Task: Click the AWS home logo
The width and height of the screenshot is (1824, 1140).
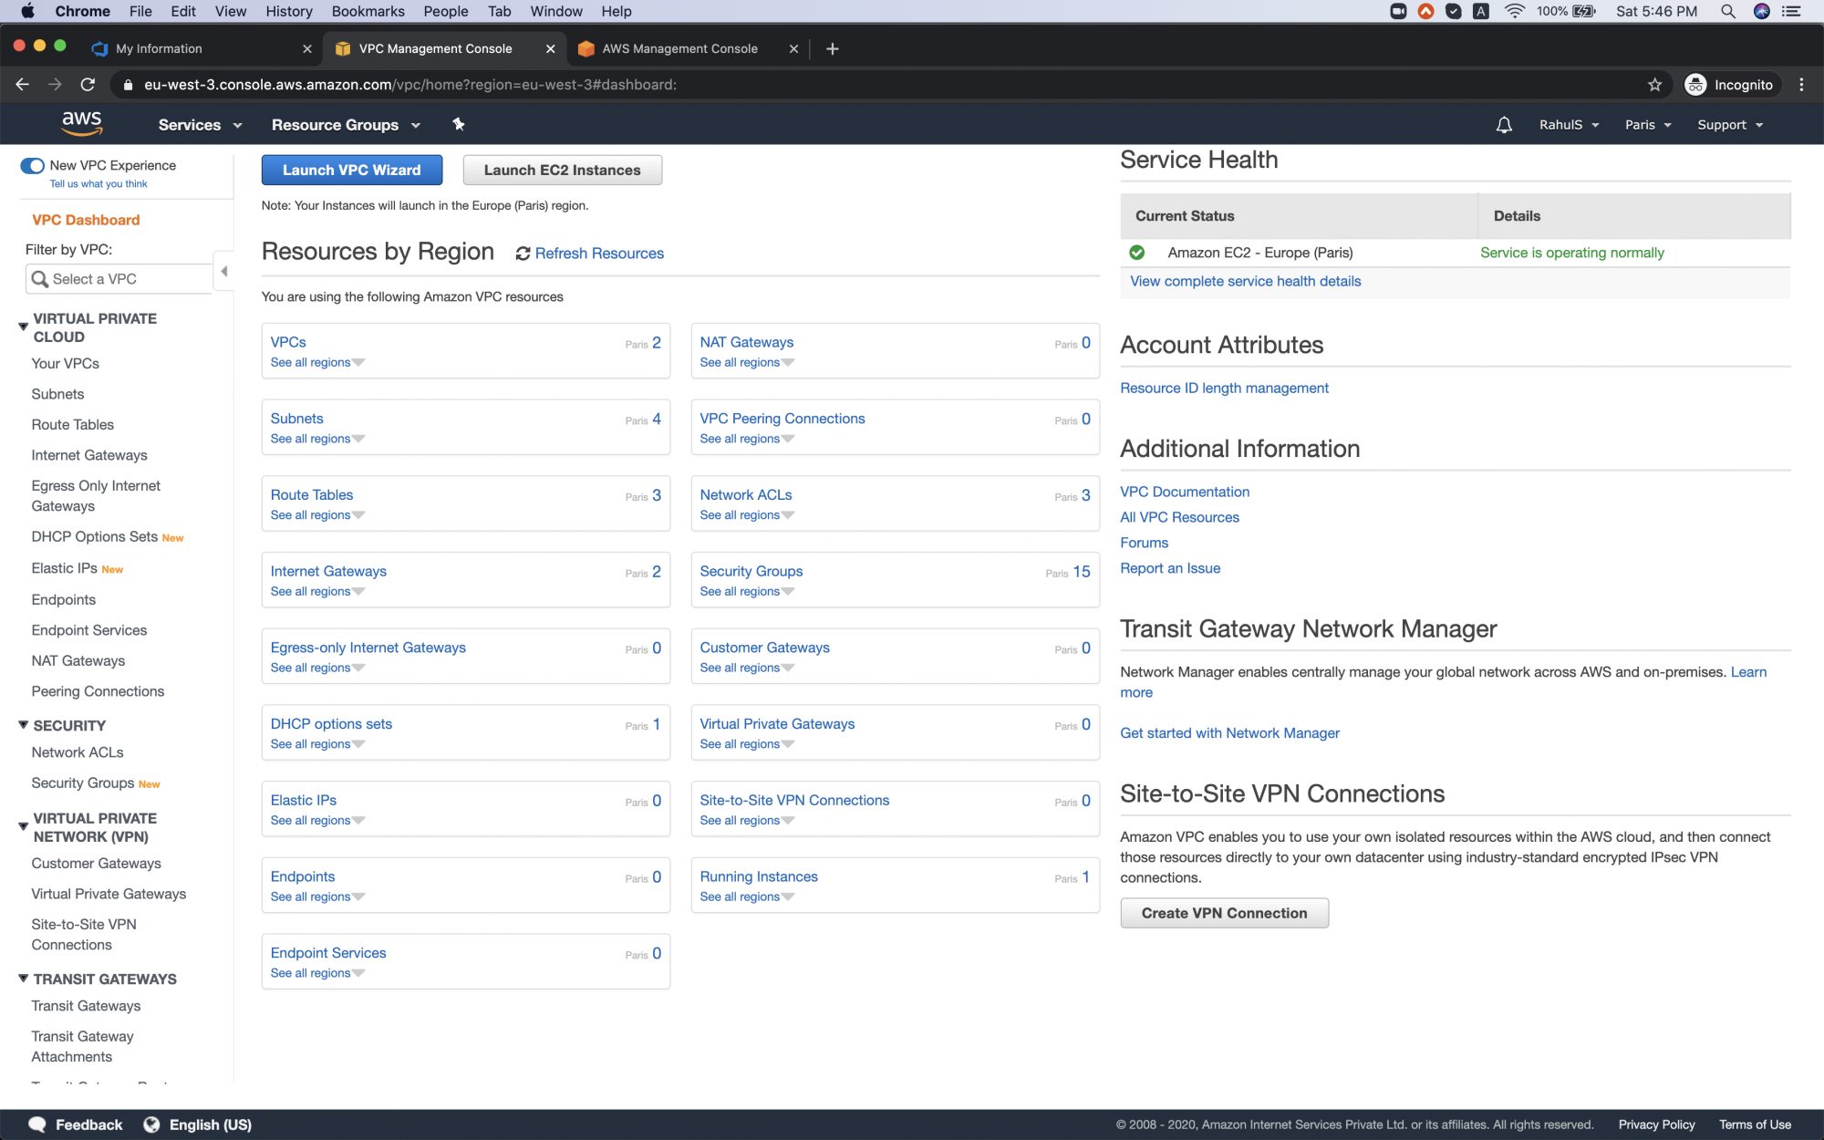Action: [x=82, y=123]
